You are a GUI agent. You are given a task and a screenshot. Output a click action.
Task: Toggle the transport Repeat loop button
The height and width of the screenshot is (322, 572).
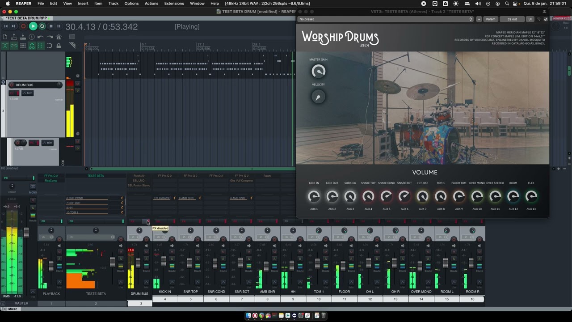(42, 26)
